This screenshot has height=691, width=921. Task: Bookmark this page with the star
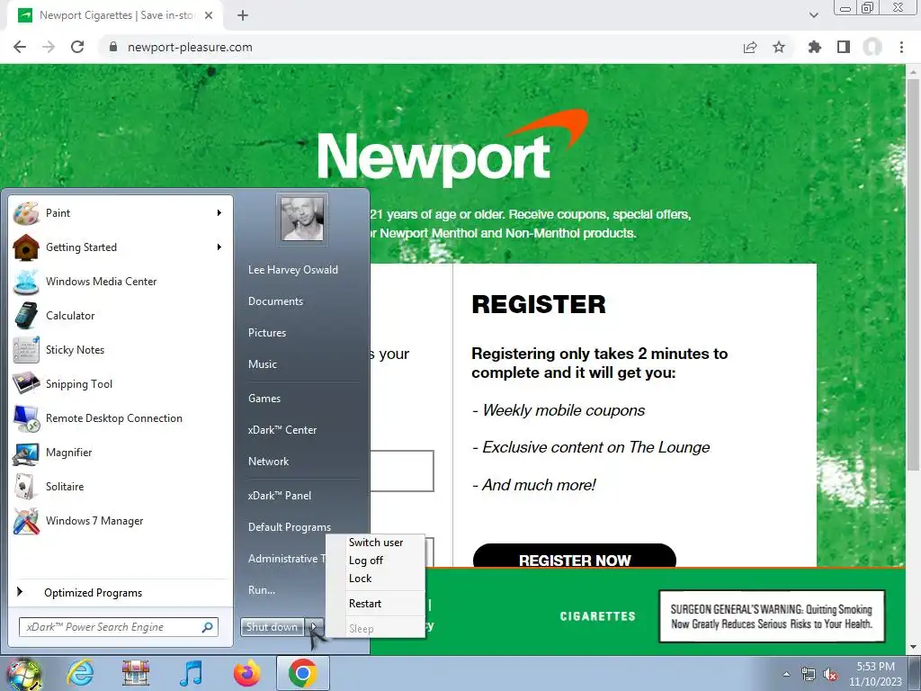[779, 47]
